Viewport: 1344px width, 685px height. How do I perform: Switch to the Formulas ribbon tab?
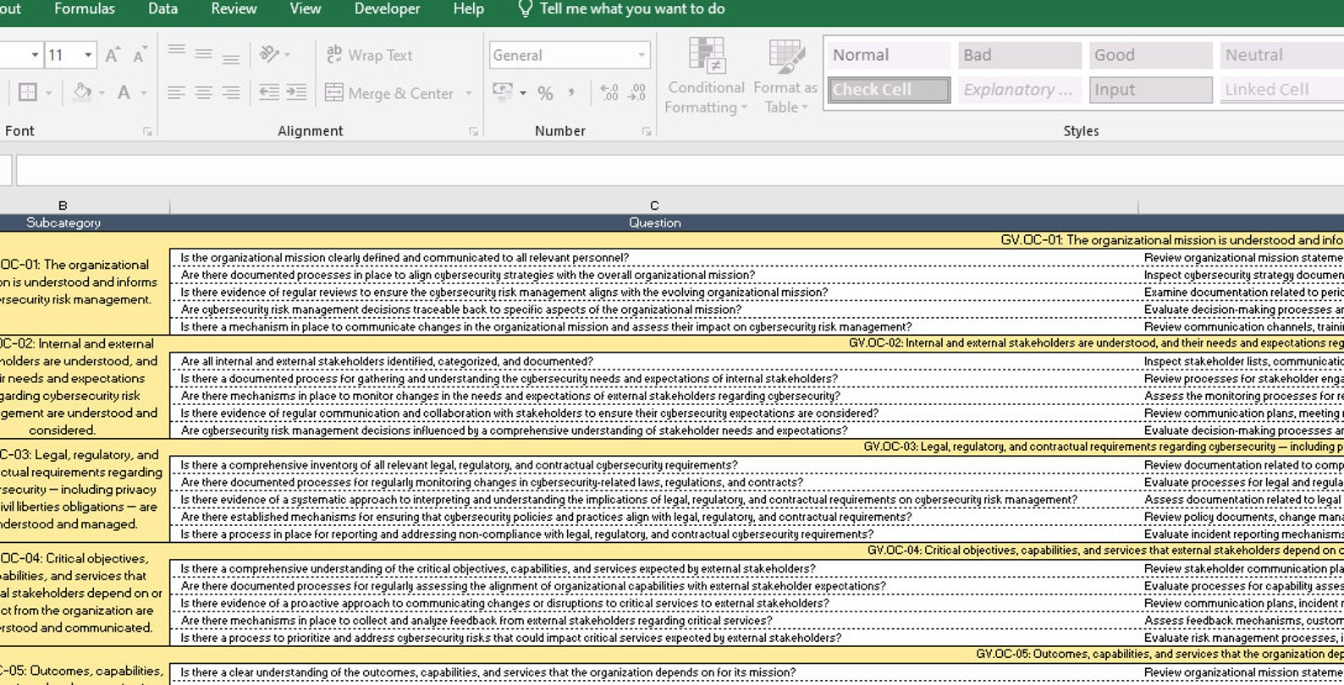(x=85, y=8)
